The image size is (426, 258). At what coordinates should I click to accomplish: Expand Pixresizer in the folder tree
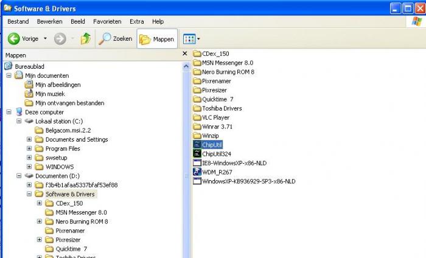[40, 240]
